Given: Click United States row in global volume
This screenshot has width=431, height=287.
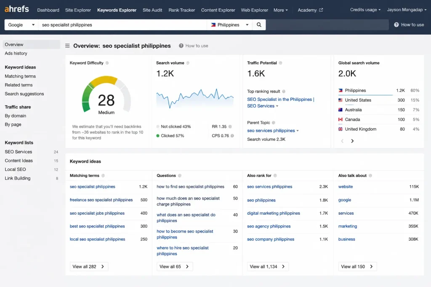Looking at the screenshot, I should (x=378, y=100).
